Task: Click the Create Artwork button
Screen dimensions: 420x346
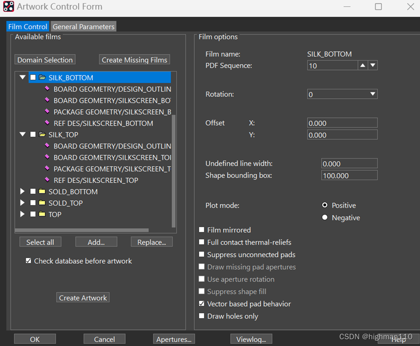Action: pyautogui.click(x=83, y=298)
